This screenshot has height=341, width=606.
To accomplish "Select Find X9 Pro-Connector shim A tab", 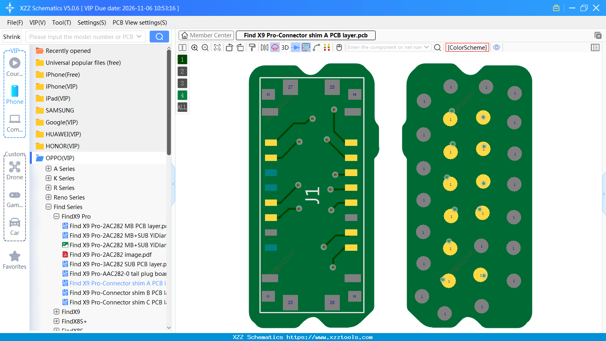I will 306,35.
